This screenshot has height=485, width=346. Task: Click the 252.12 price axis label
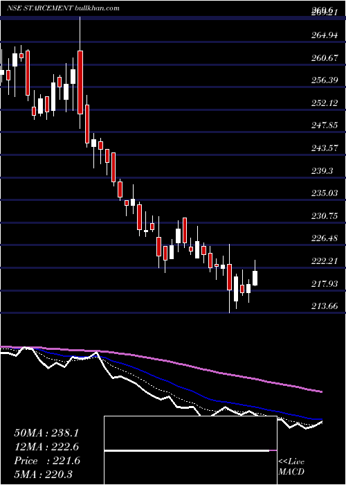[x=325, y=103]
